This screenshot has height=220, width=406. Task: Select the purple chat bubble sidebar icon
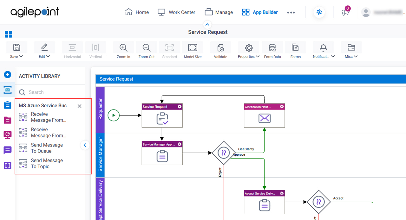coord(8,150)
